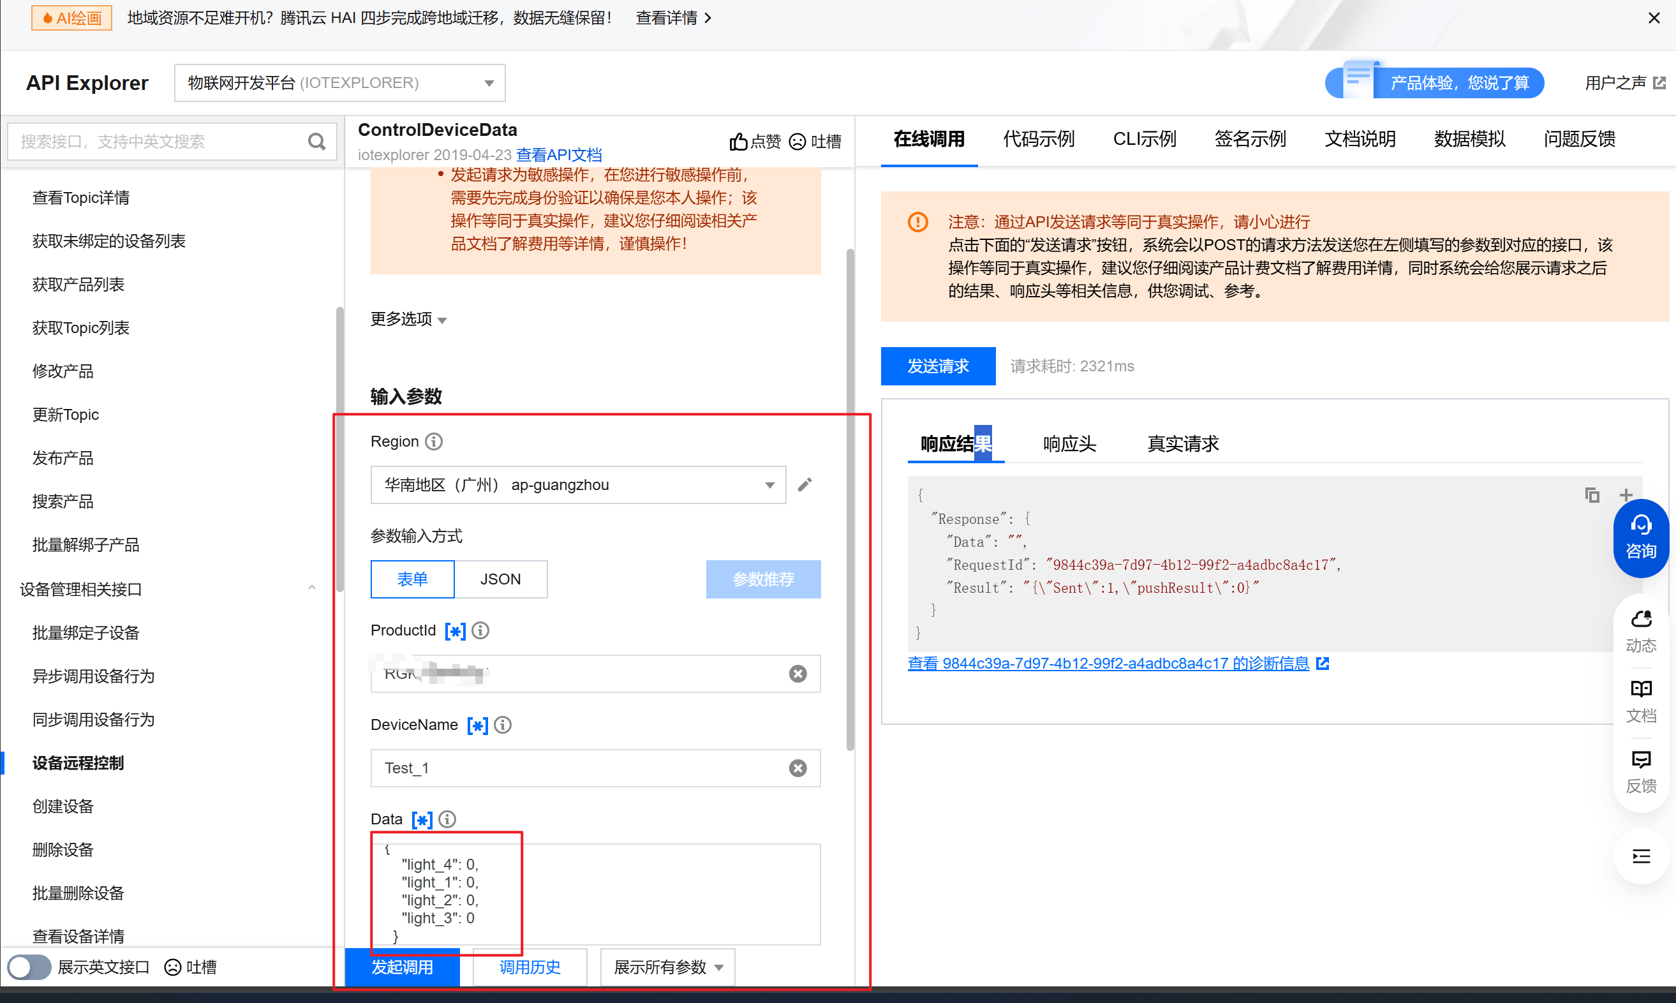Select 表单 parameter input mode
The image size is (1676, 1003).
tap(412, 579)
